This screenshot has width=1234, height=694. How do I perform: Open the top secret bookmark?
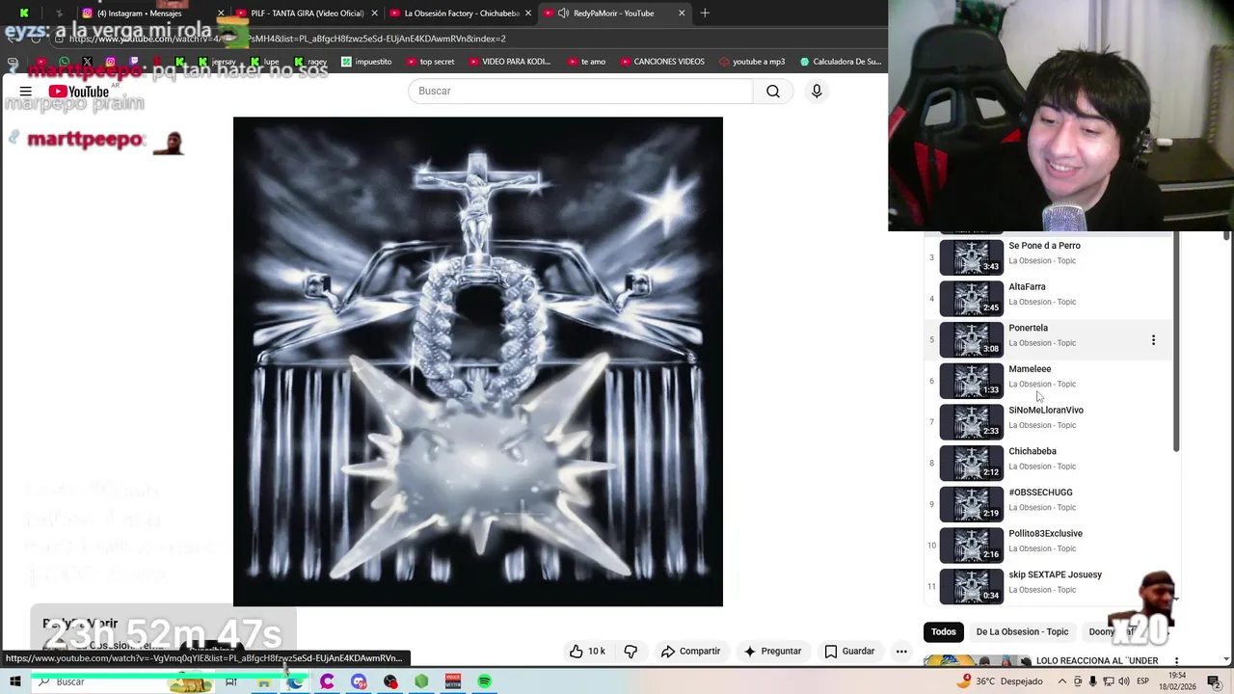430,62
